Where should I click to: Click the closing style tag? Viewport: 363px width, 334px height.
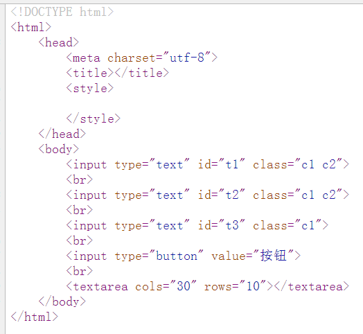94,118
